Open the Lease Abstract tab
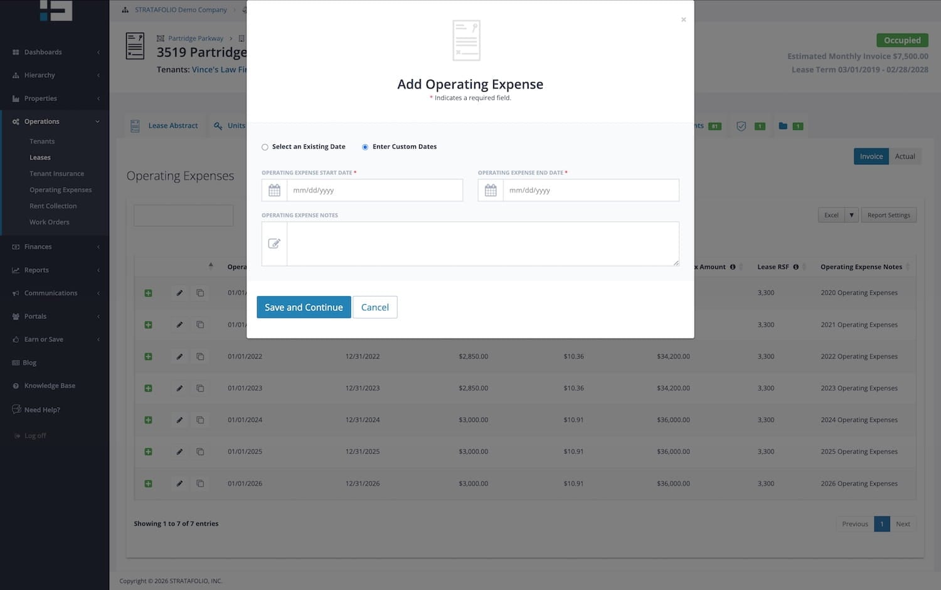The width and height of the screenshot is (941, 590). click(x=173, y=126)
